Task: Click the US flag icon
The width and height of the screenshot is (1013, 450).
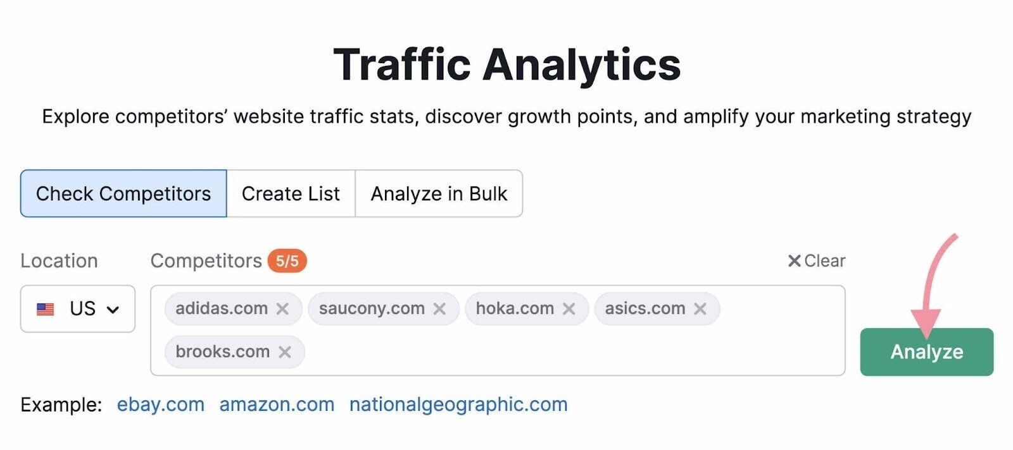Action: (46, 309)
